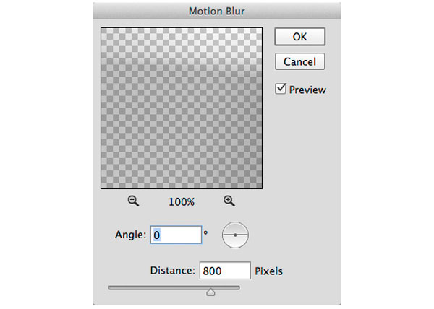434x309 pixels.
Task: Click the zoom out magnifier icon
Action: 133,201
